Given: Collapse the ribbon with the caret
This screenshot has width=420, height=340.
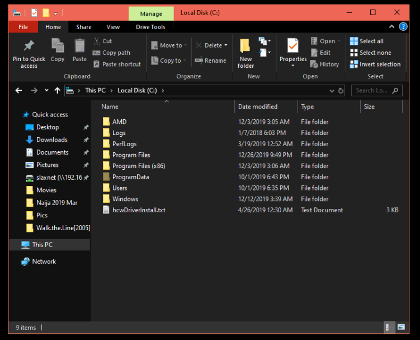Looking at the screenshot, I should tap(391, 26).
